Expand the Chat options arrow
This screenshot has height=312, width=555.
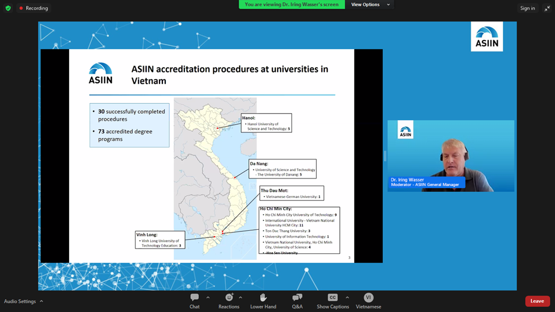click(x=208, y=298)
